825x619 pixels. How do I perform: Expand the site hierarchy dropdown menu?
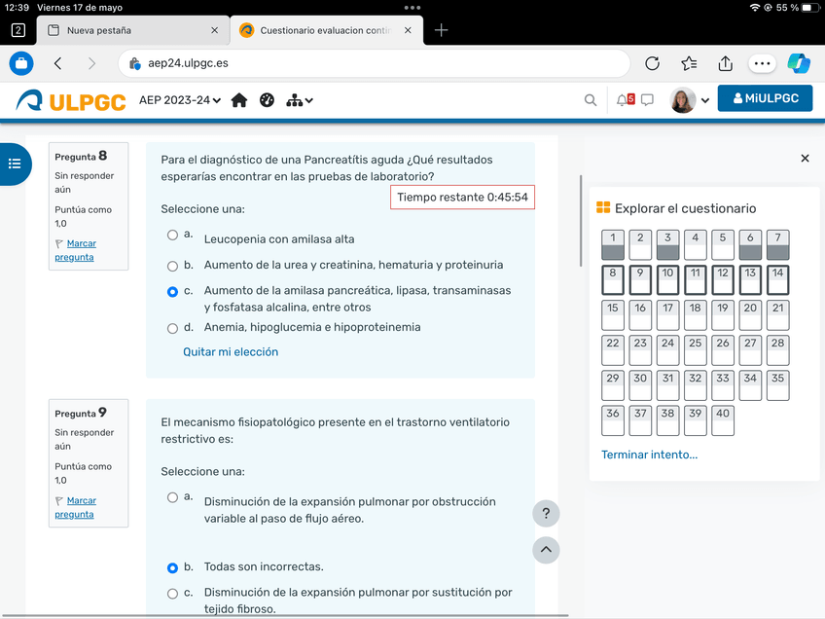pos(299,100)
